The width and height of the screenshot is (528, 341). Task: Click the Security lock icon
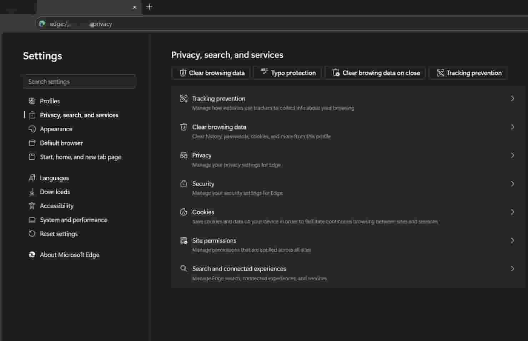[x=183, y=184]
